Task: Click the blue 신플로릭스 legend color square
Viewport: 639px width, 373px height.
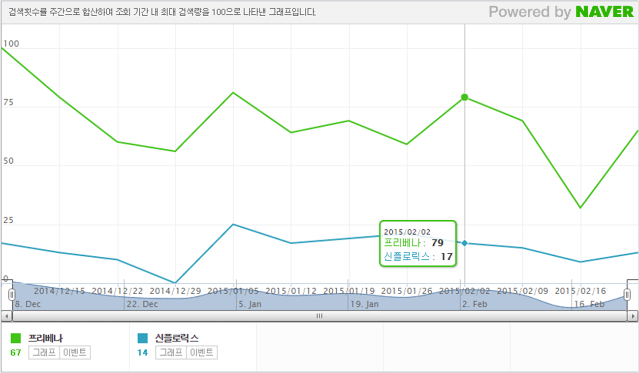Action: pyautogui.click(x=142, y=338)
